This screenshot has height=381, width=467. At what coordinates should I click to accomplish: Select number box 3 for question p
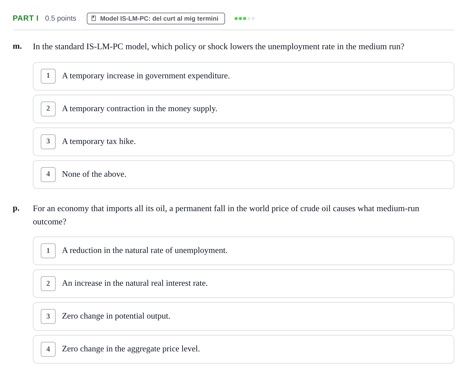pos(48,316)
